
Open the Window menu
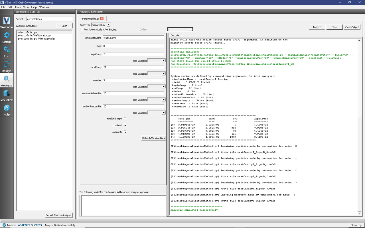pos(44,7)
